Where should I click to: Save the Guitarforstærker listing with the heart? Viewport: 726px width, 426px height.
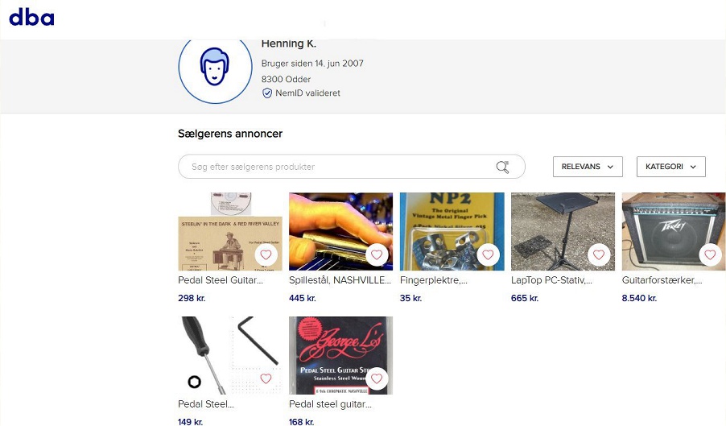coord(710,254)
